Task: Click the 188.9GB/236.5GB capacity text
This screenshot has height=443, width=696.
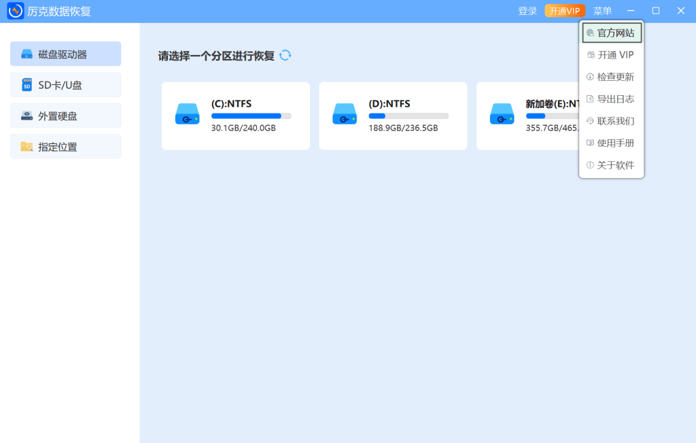Action: tap(403, 128)
